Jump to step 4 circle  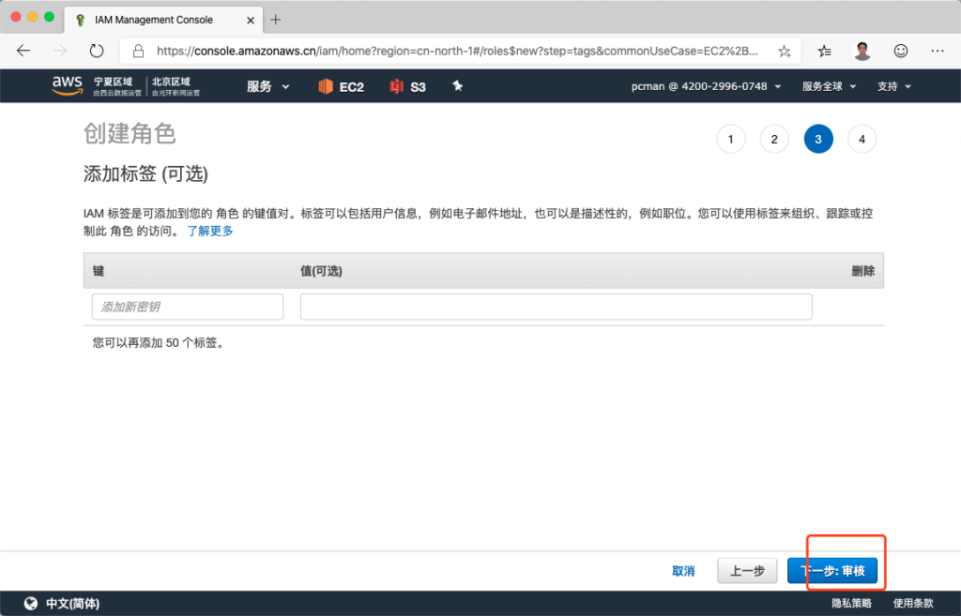(862, 140)
